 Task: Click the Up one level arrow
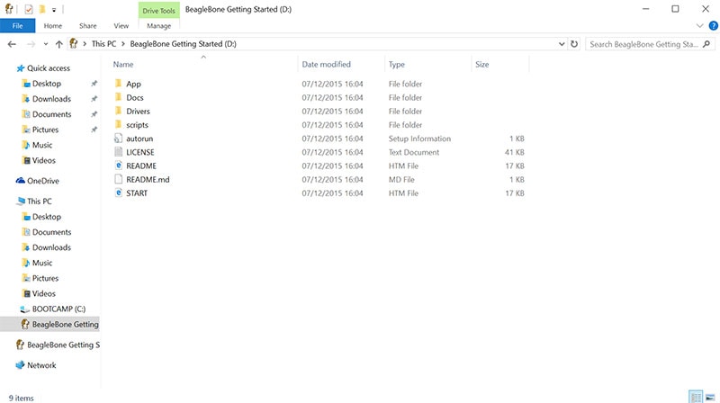click(x=59, y=43)
